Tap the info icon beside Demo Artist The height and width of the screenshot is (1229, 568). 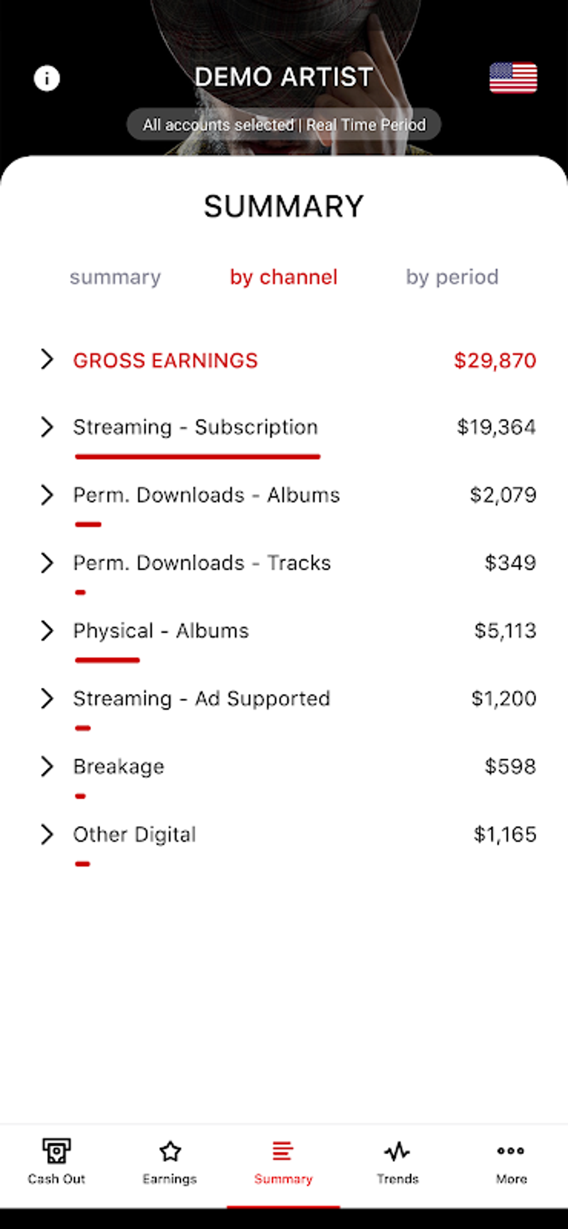tap(47, 78)
